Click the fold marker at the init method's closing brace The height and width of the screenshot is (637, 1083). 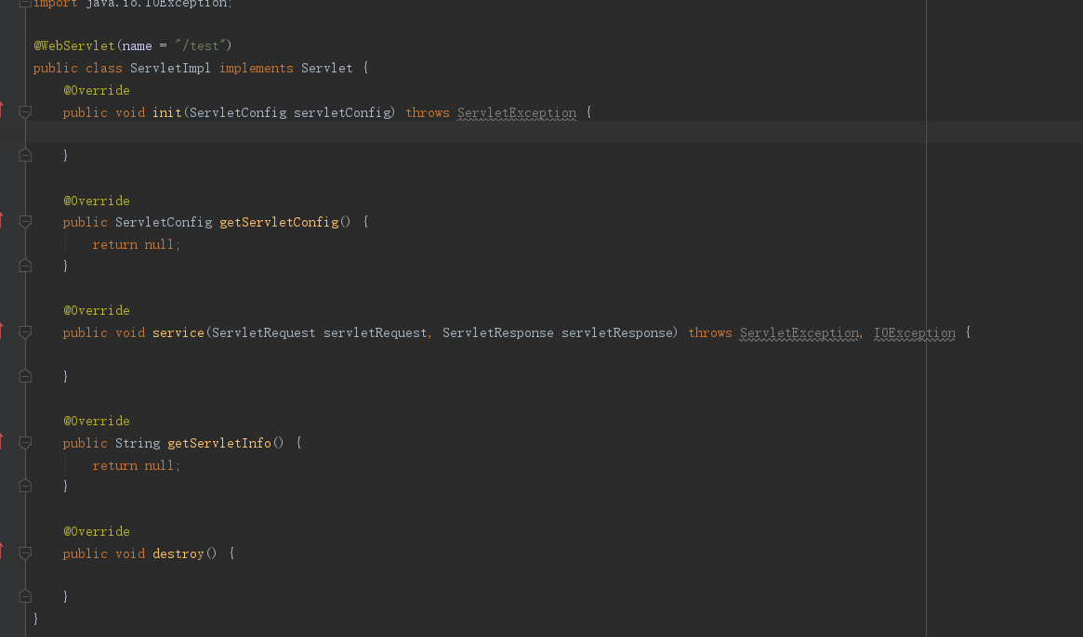[25, 154]
